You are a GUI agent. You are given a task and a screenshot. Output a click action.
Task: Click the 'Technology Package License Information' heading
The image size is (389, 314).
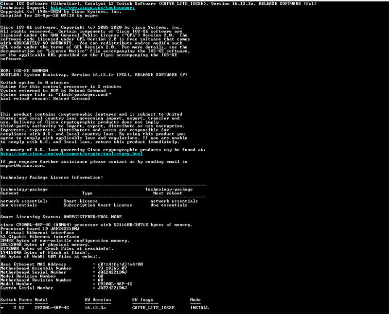tap(52, 177)
